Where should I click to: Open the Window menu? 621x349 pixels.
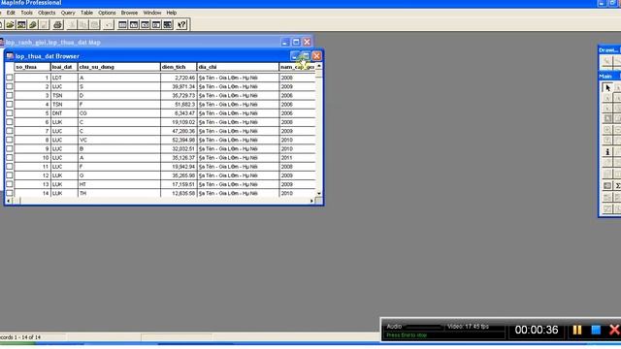(152, 13)
